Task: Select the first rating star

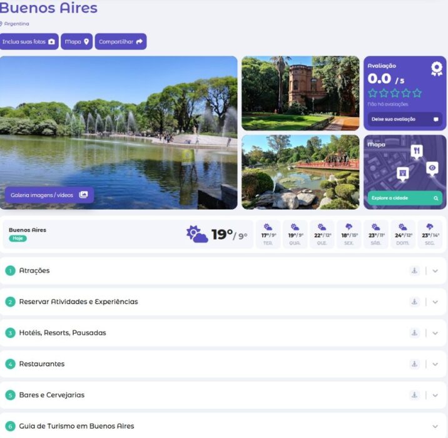Action: coord(373,93)
